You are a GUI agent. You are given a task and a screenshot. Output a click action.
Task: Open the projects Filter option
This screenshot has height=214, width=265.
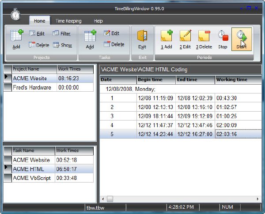pyautogui.click(x=61, y=33)
